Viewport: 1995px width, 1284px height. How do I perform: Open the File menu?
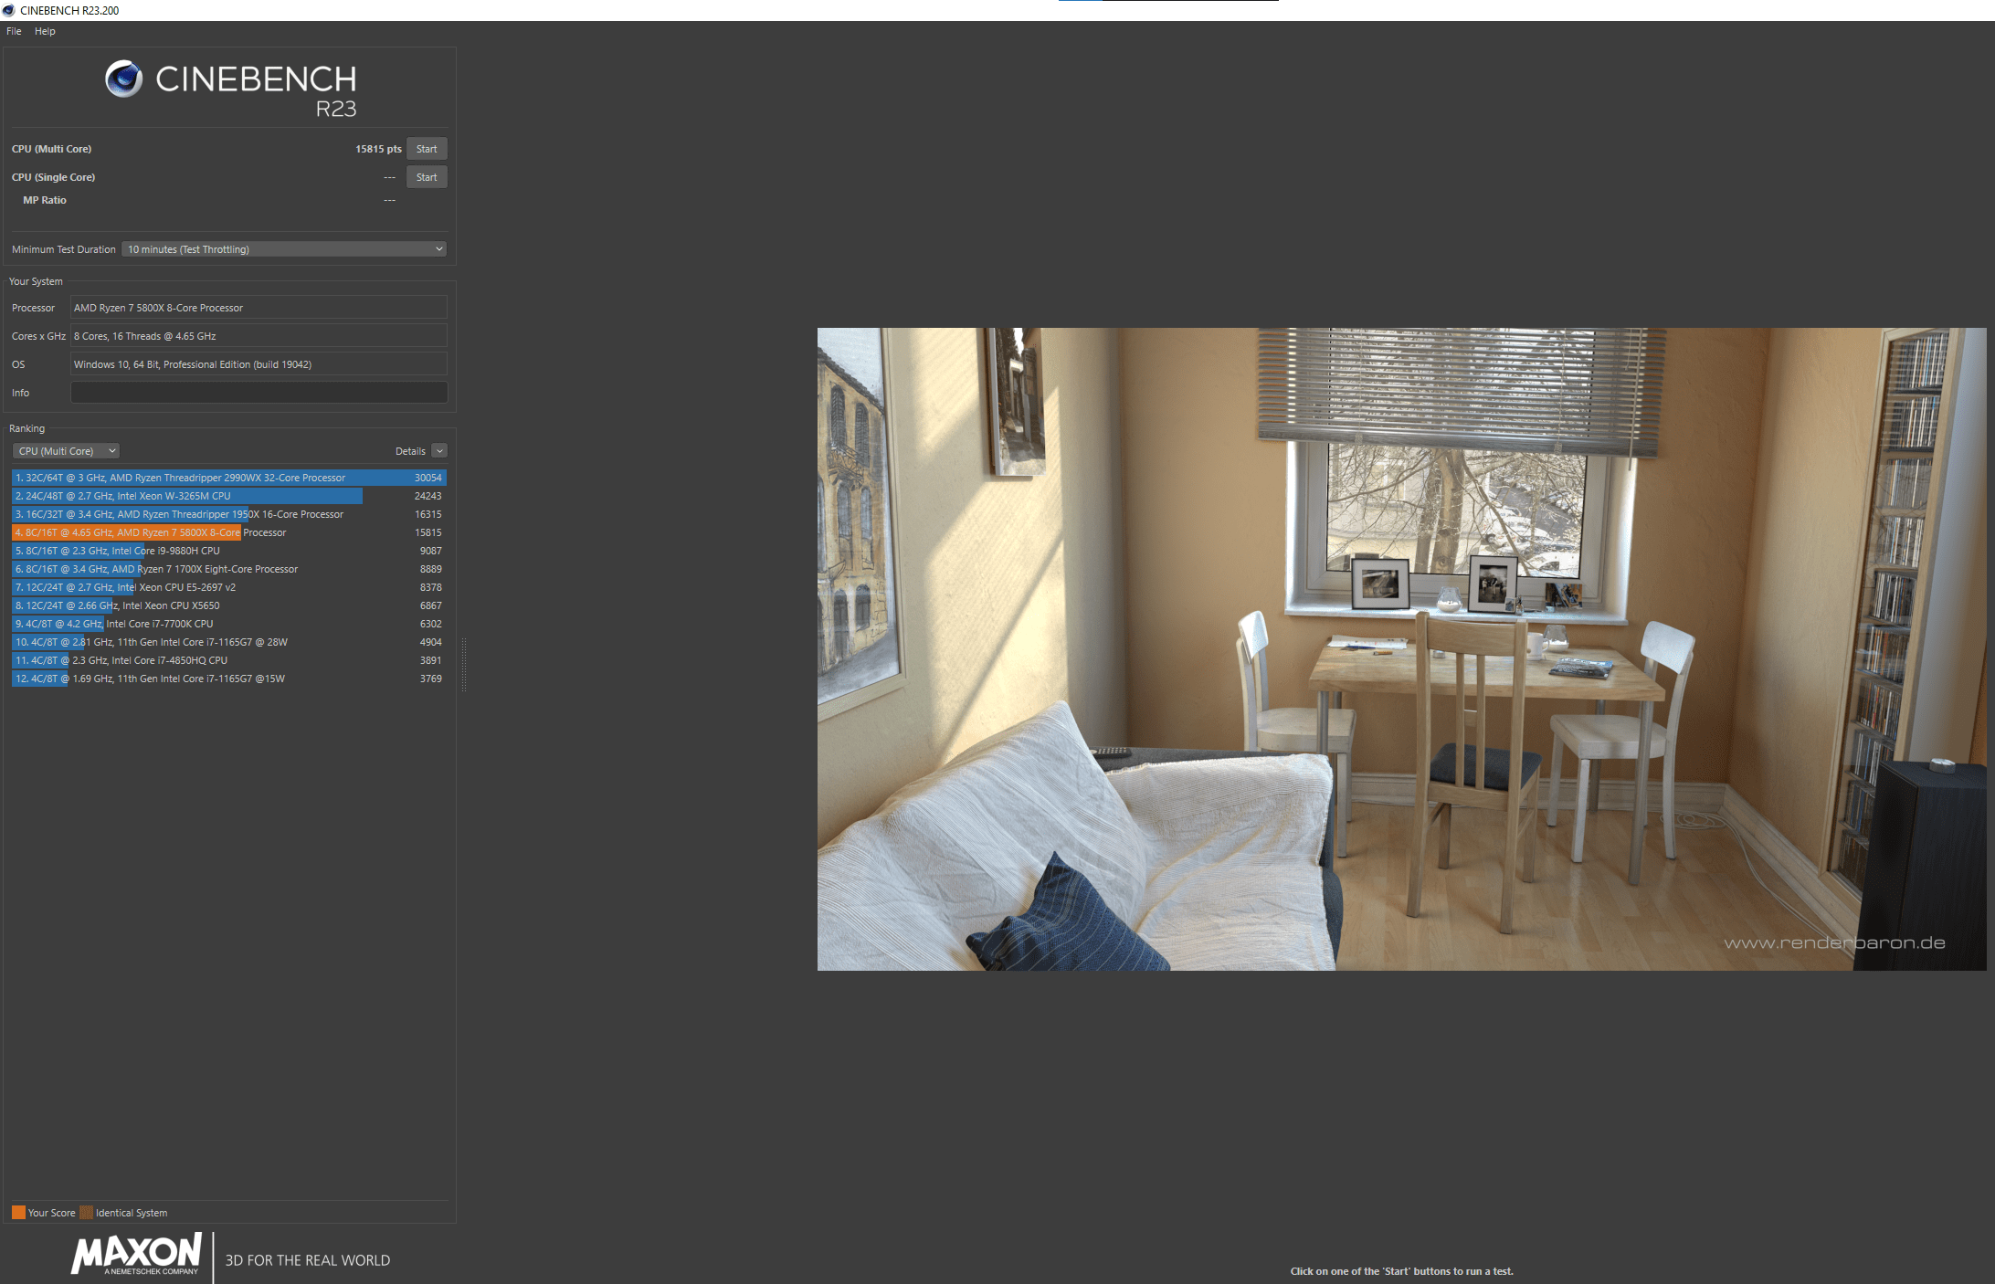[14, 31]
